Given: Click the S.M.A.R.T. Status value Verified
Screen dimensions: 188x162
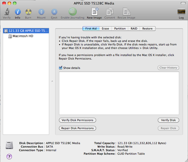Looking at the screenshot, I should (123, 150).
